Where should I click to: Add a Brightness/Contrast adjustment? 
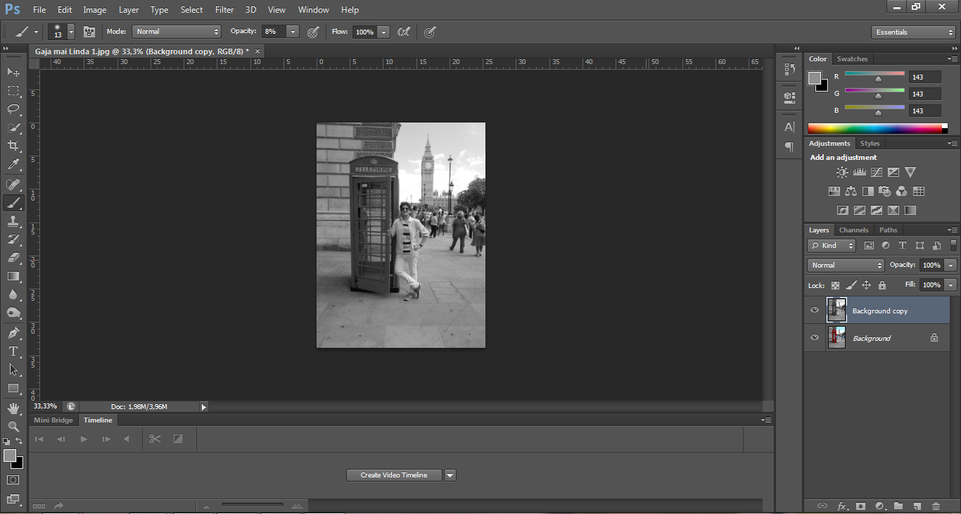point(842,172)
